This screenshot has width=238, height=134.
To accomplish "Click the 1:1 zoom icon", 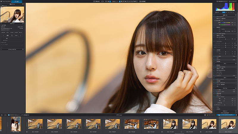I will [110, 1].
